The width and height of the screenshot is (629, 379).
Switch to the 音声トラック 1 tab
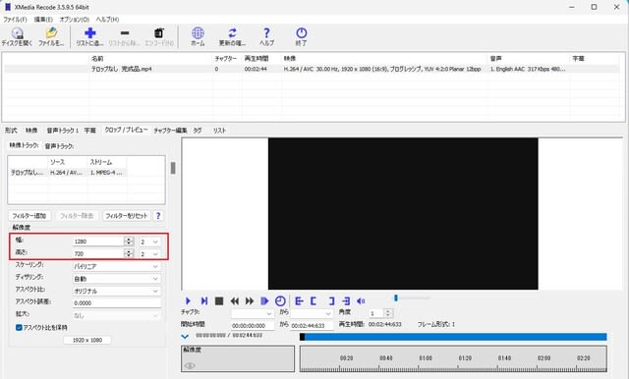pos(62,131)
